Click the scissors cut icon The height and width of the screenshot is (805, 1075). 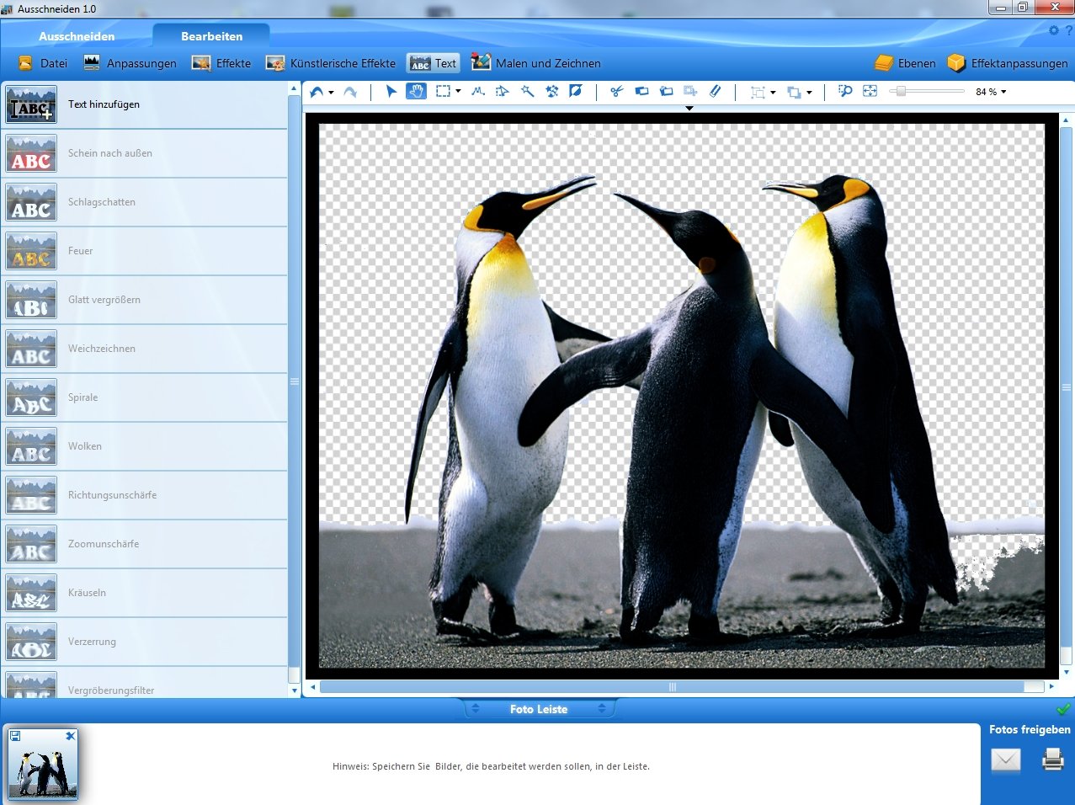(x=616, y=91)
